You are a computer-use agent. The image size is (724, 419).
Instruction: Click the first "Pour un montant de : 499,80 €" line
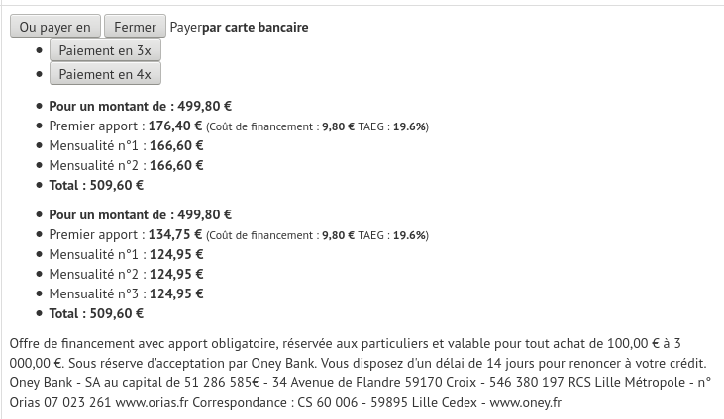pyautogui.click(x=141, y=106)
